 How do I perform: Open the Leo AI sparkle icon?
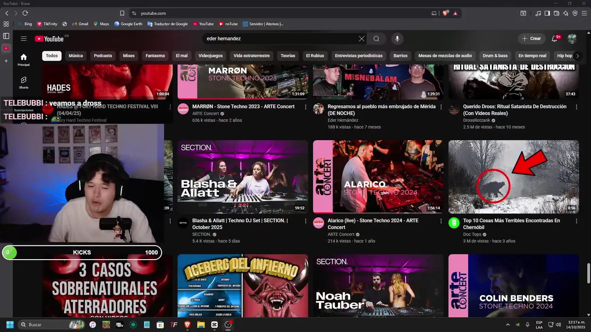pyautogui.click(x=566, y=13)
